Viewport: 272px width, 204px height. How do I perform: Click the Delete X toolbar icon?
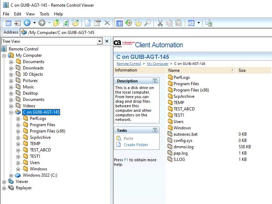pos(107,23)
